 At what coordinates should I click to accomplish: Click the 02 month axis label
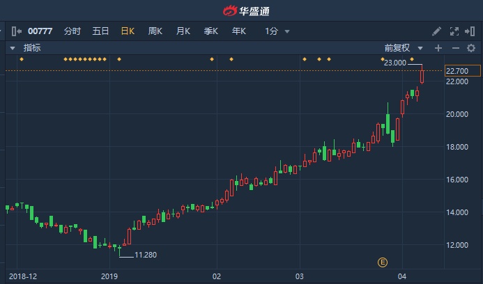click(x=217, y=276)
